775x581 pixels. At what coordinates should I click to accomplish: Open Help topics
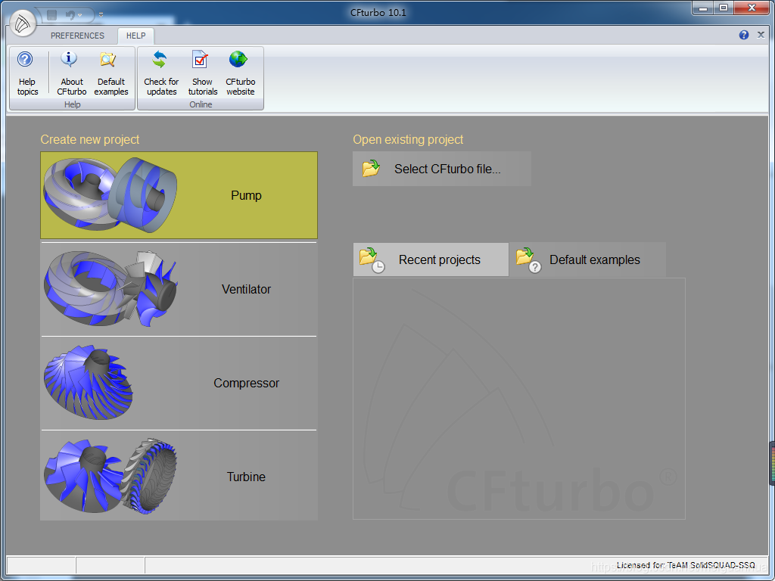(x=27, y=73)
